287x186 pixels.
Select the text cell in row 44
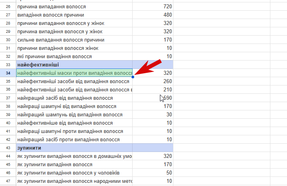[74, 156]
